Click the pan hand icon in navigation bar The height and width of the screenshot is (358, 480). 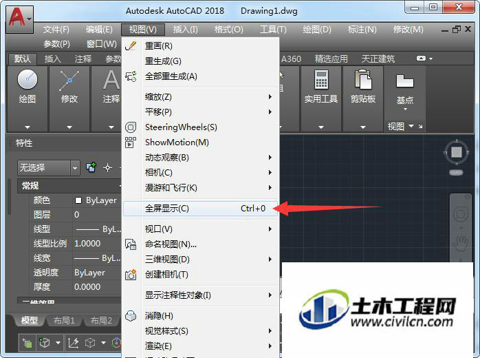point(461,243)
